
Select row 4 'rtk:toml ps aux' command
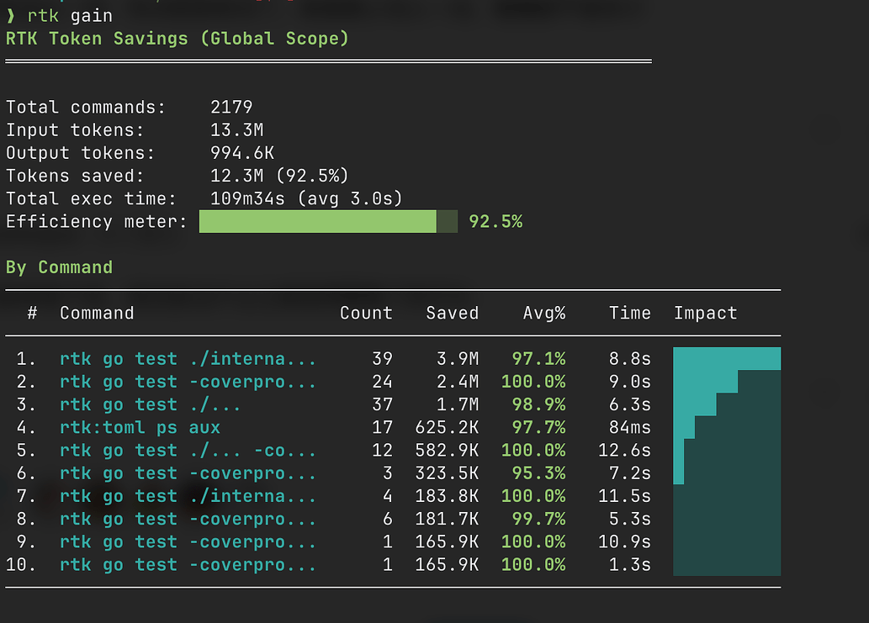click(140, 427)
